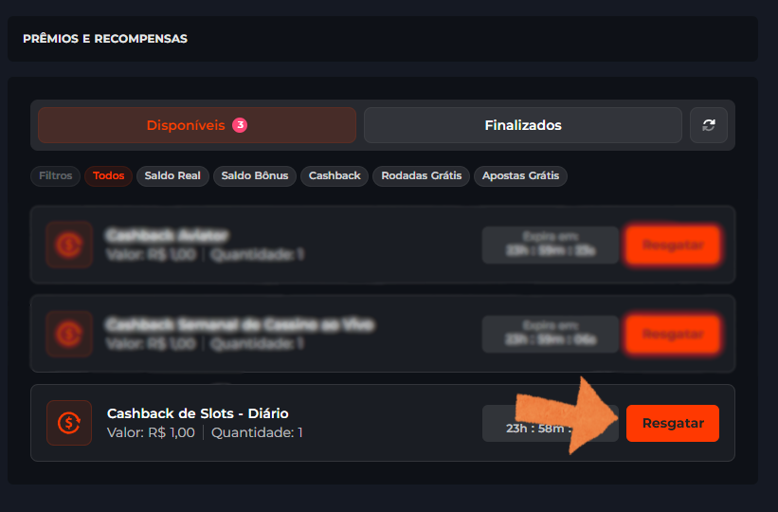This screenshot has height=512, width=778.
Task: Click the notification badge showing 3
Action: tap(240, 125)
